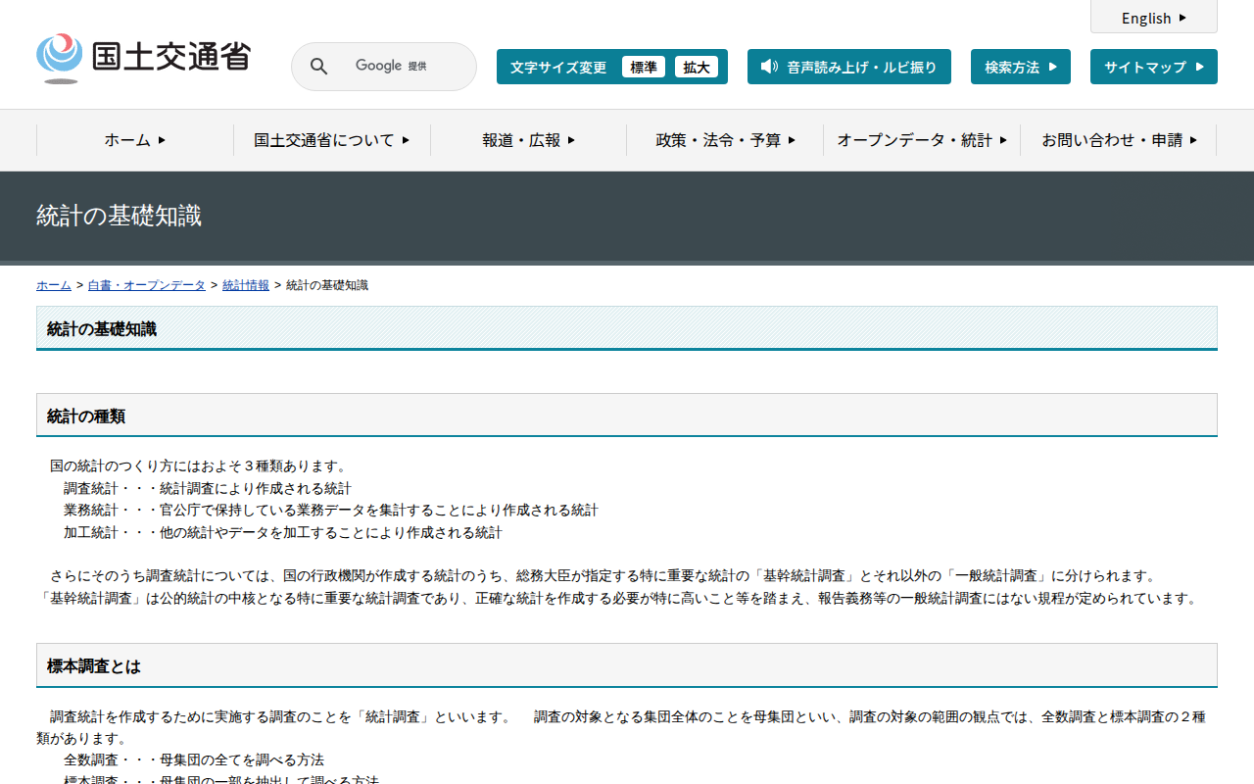Switch site language to English
Screen dimensions: 1254x784
pos(1154,18)
